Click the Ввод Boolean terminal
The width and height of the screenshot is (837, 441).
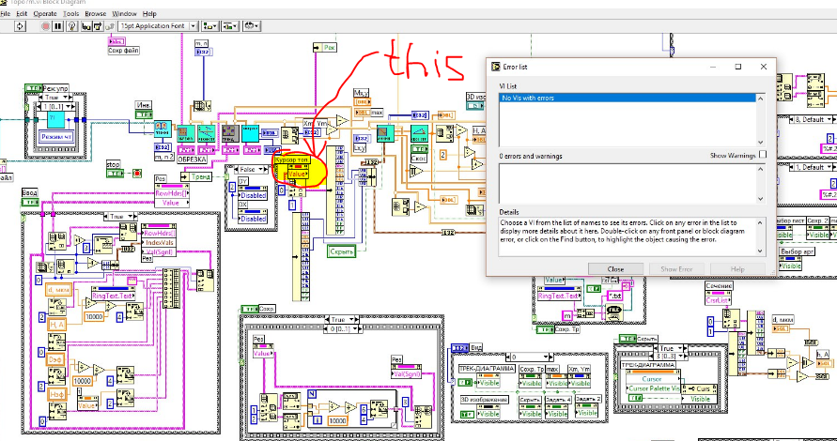[30, 202]
